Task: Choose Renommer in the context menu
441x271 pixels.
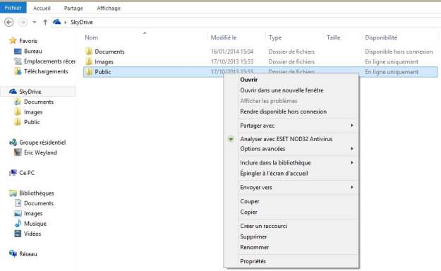Action: [x=255, y=247]
